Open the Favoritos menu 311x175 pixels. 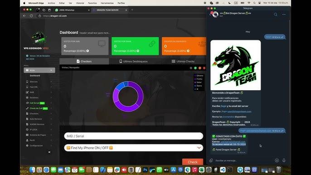point(92,3)
